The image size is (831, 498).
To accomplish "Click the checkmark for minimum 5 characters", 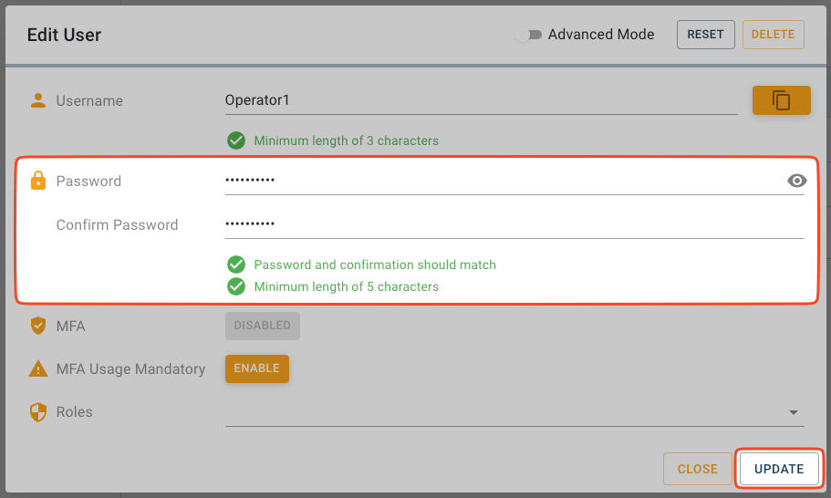I will [236, 286].
